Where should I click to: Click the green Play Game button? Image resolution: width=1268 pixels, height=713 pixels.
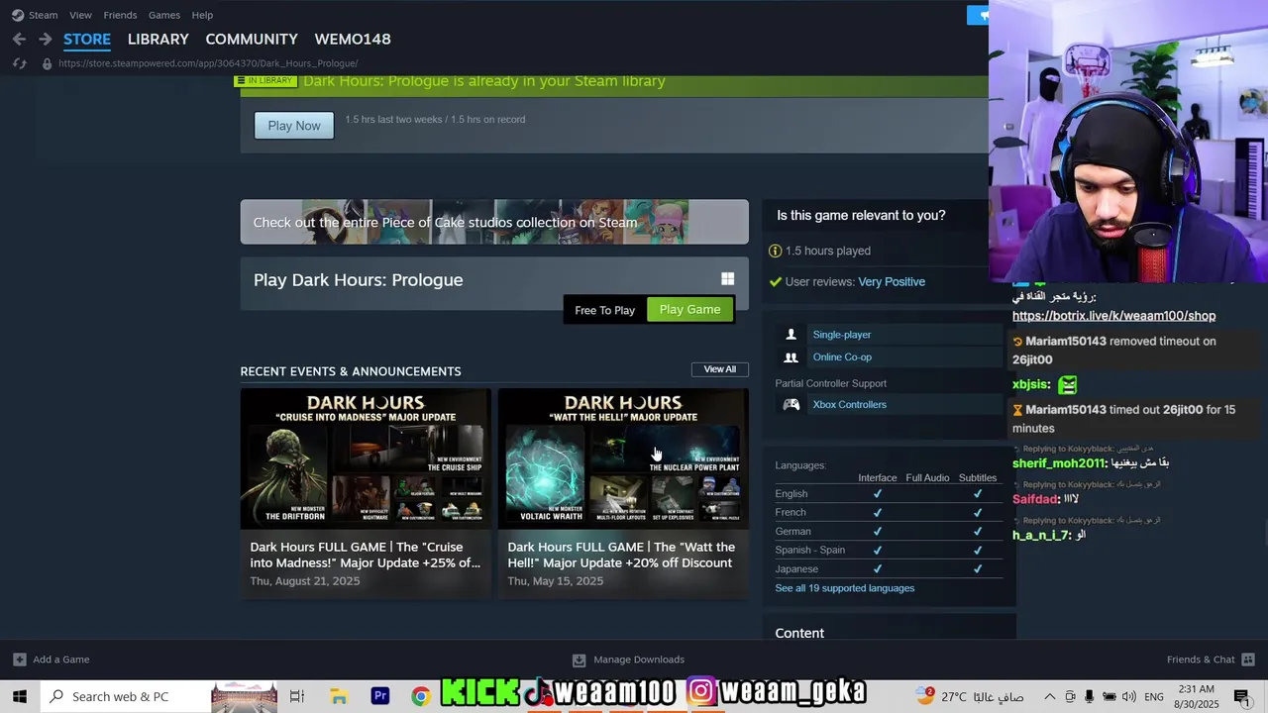coord(690,310)
